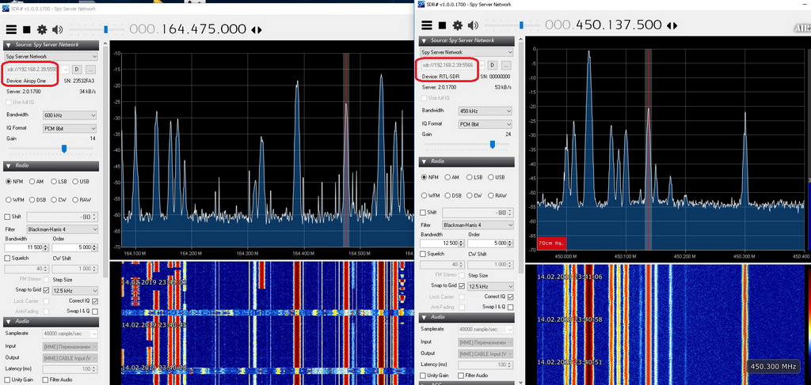811x385 pixels.
Task: Enable Squelch checkbox in left window
Action: 8,258
